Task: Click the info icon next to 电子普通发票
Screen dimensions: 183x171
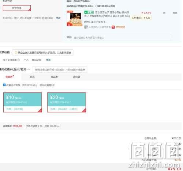Action: tap(19, 60)
